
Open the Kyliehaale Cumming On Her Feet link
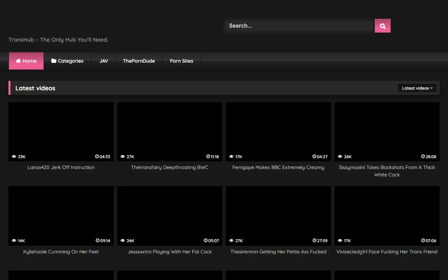(x=61, y=252)
